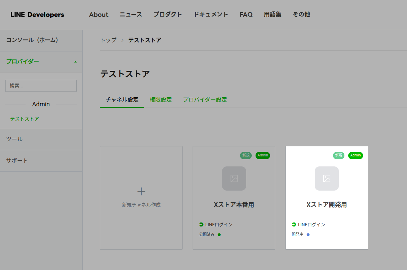Image resolution: width=407 pixels, height=270 pixels.
Task: Switch to the プロバイダー設定 tab
Action: coord(205,100)
